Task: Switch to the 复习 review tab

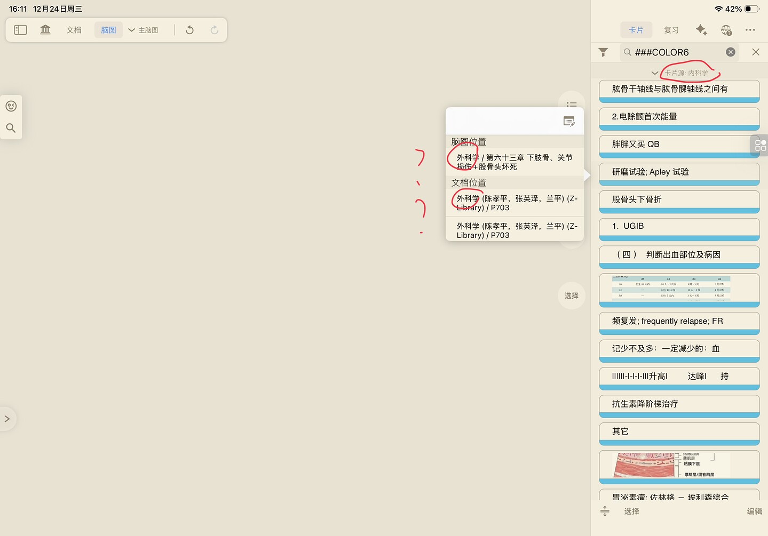Action: (x=671, y=30)
